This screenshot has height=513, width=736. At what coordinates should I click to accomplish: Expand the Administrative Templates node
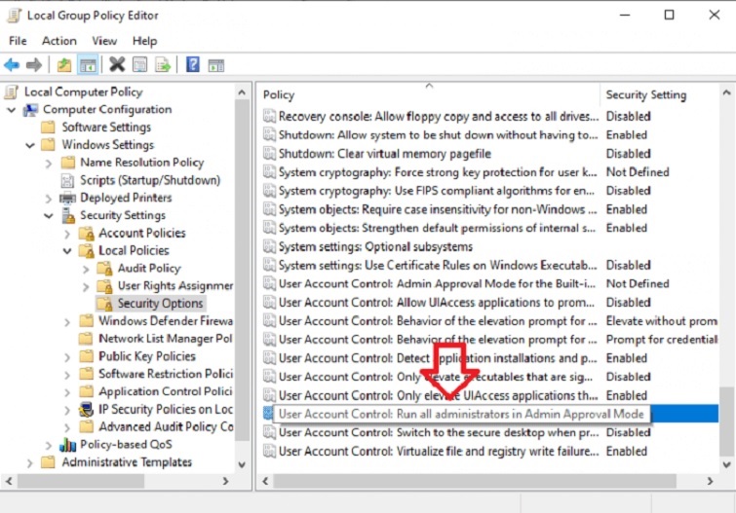click(30, 462)
